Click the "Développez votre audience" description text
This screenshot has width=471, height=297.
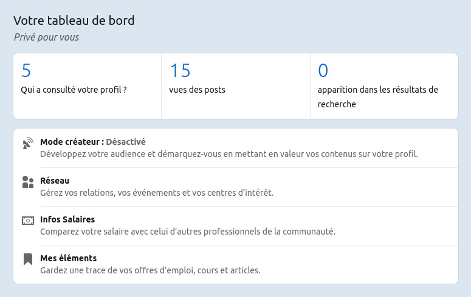click(229, 154)
